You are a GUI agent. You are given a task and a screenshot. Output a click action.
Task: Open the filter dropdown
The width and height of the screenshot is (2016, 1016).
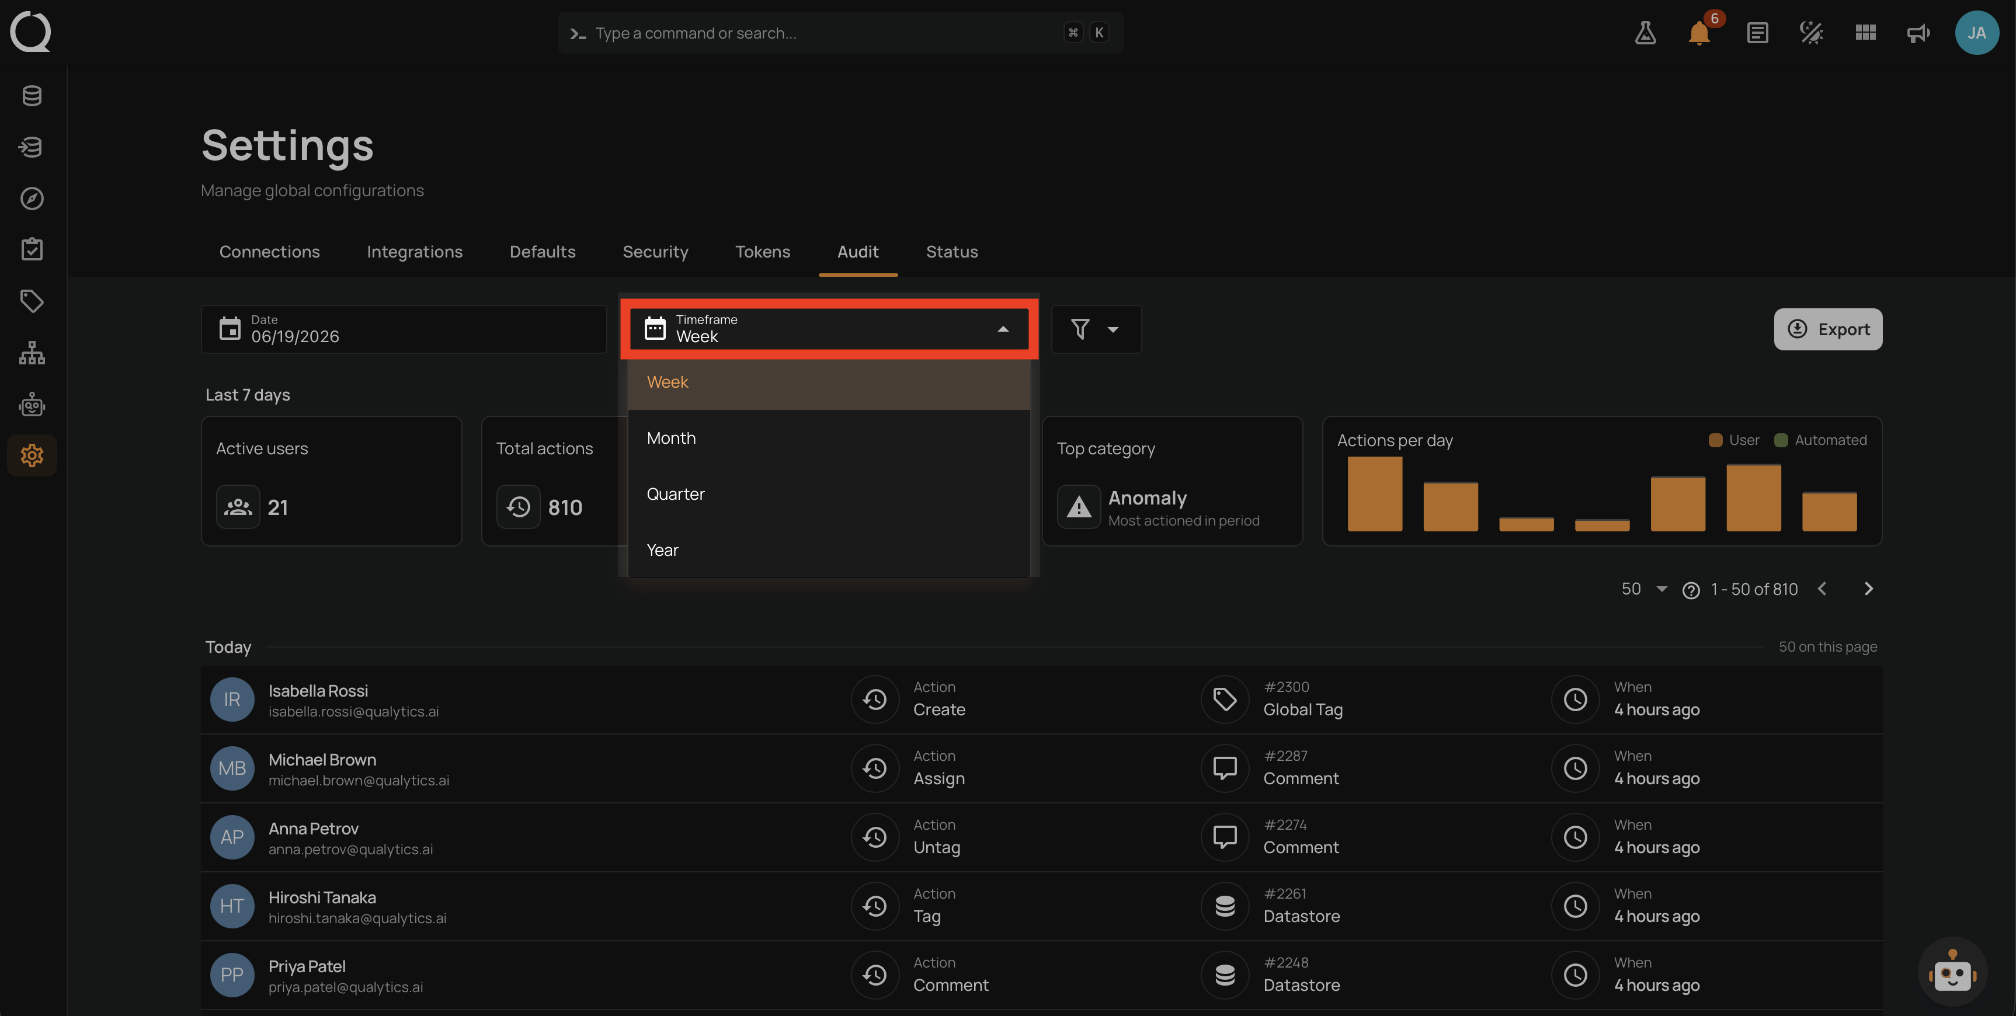1096,329
